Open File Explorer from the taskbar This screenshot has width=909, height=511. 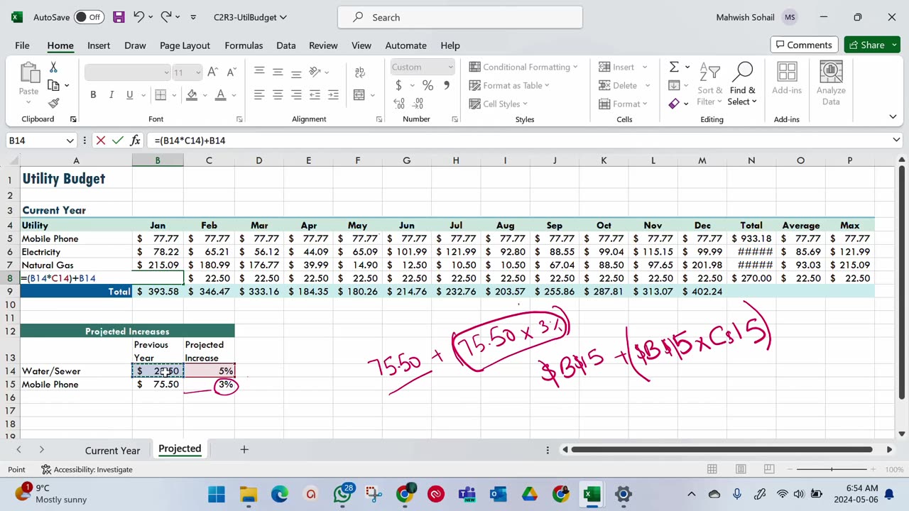coord(248,494)
